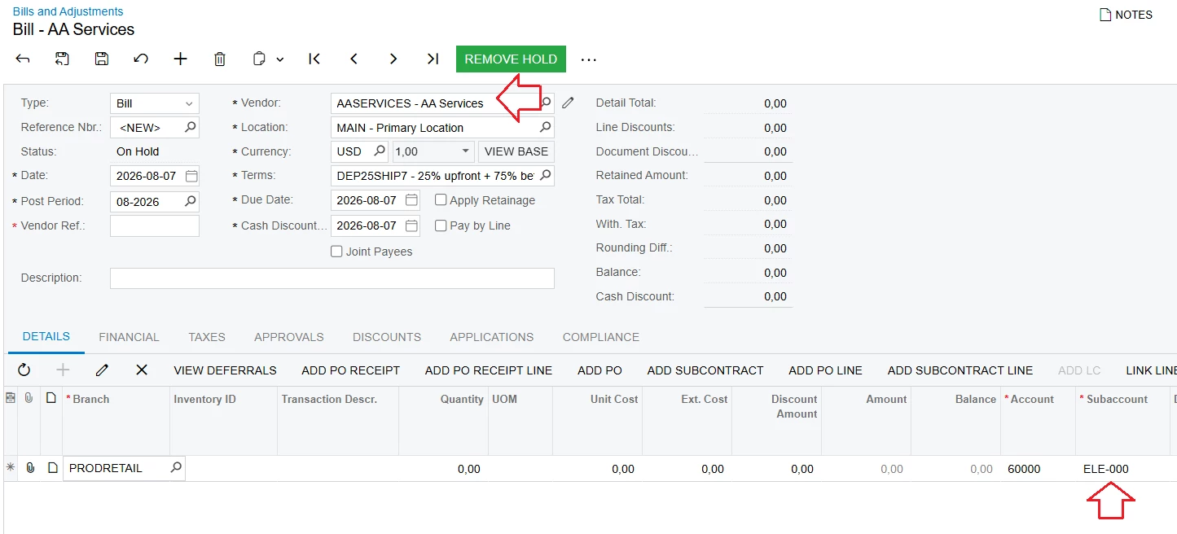Click the Terms lookup magnifier icon
1177x534 pixels.
(x=546, y=175)
